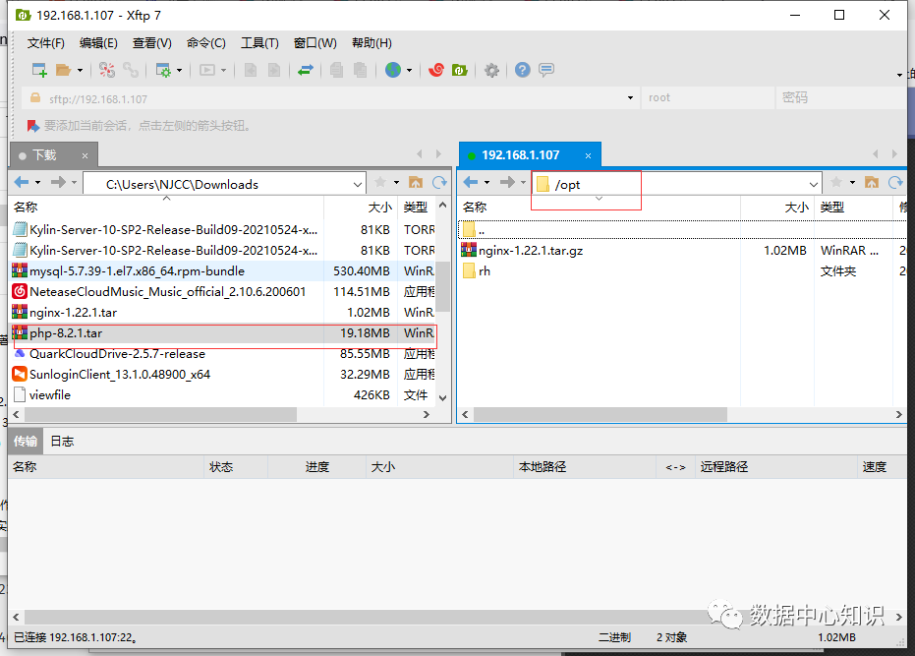Click the remote pane favorites star icon

(x=835, y=182)
